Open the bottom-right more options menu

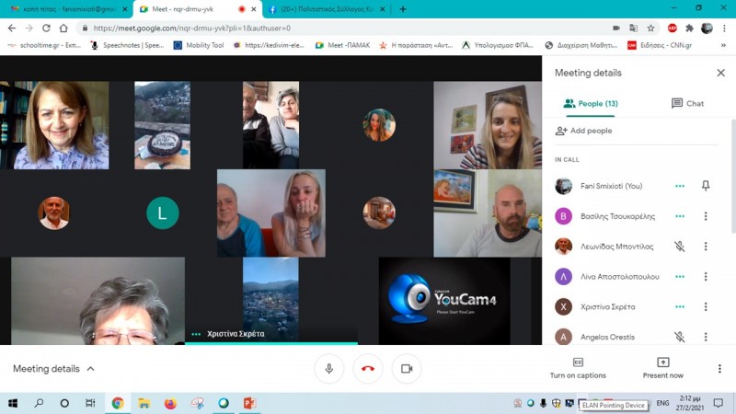pyautogui.click(x=719, y=369)
